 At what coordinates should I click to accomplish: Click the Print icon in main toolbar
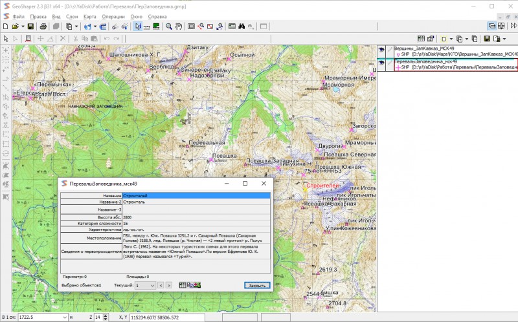(x=43, y=27)
